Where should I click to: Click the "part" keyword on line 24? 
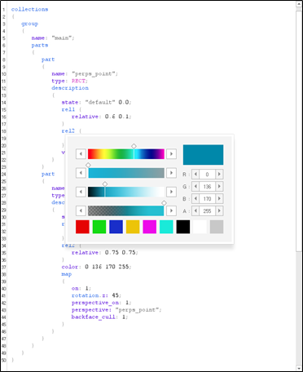(x=48, y=174)
